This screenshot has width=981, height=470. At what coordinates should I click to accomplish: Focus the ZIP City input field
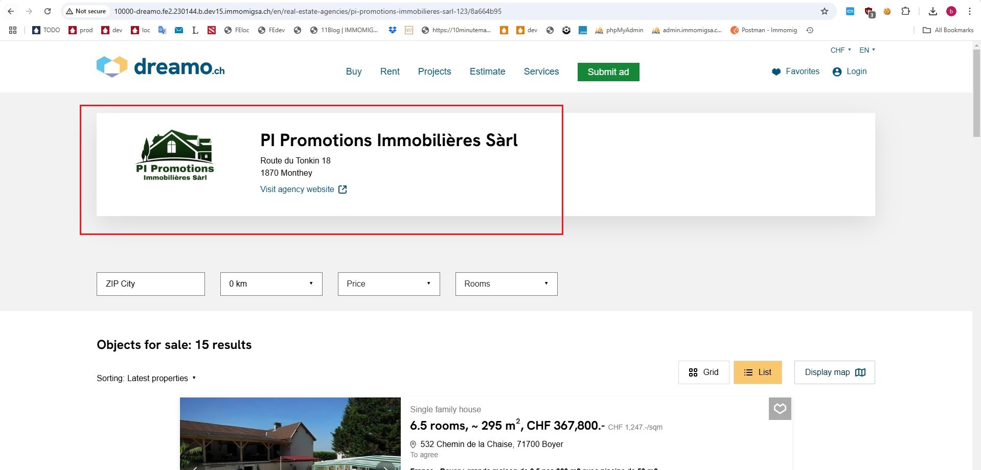pyautogui.click(x=151, y=284)
